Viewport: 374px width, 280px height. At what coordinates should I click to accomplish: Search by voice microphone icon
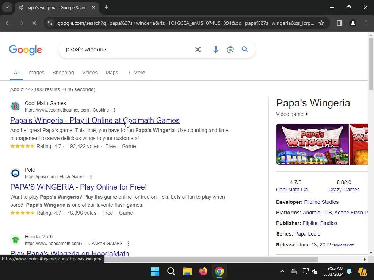pyautogui.click(x=215, y=50)
